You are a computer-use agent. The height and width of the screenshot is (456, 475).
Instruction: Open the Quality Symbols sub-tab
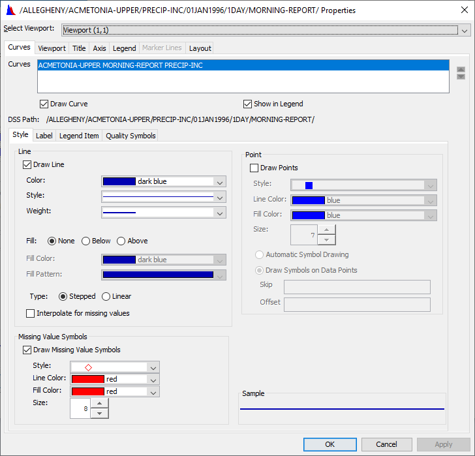(130, 136)
